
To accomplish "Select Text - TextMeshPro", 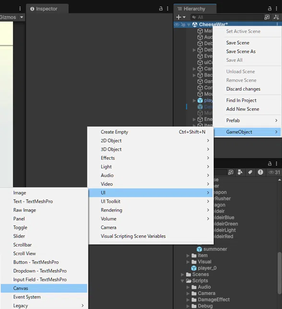I will 44,201.
